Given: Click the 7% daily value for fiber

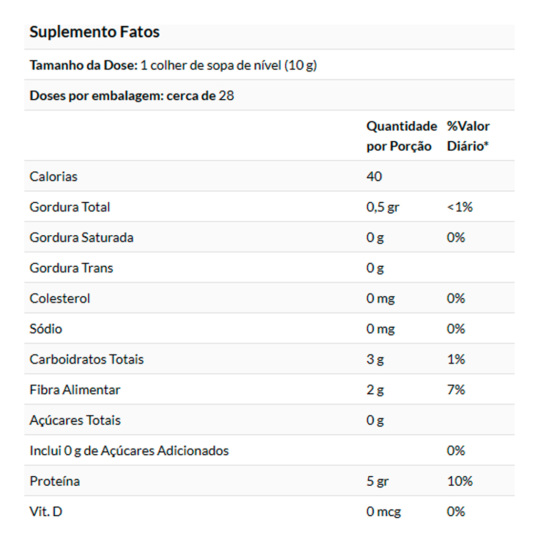Looking at the screenshot, I should coord(456,390).
